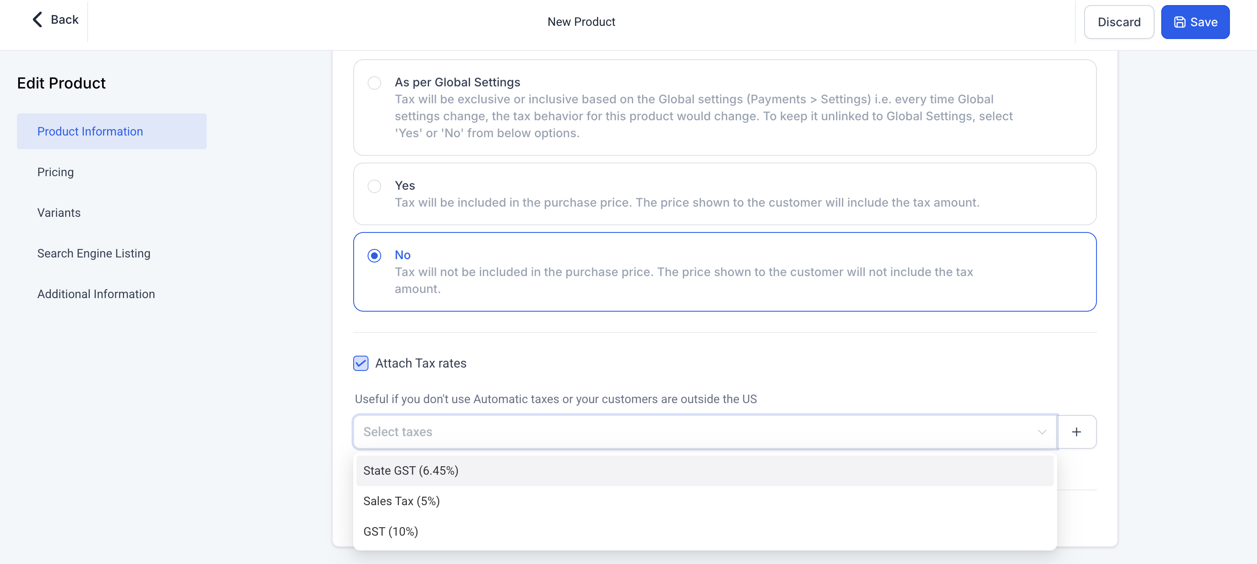Click the Save button with floppy-disk icon

point(1195,22)
